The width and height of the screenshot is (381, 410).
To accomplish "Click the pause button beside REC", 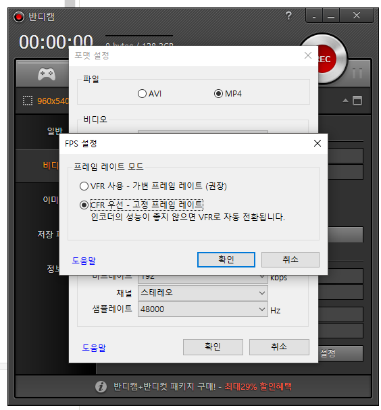I will [357, 73].
